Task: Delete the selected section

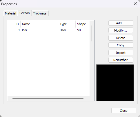Action: (x=121, y=38)
